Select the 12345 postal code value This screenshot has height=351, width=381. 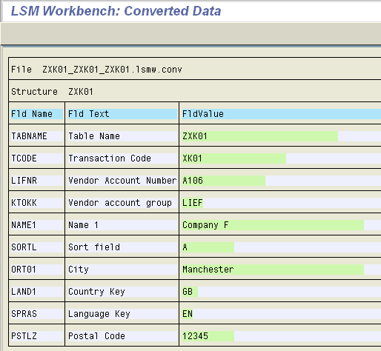[208, 336]
